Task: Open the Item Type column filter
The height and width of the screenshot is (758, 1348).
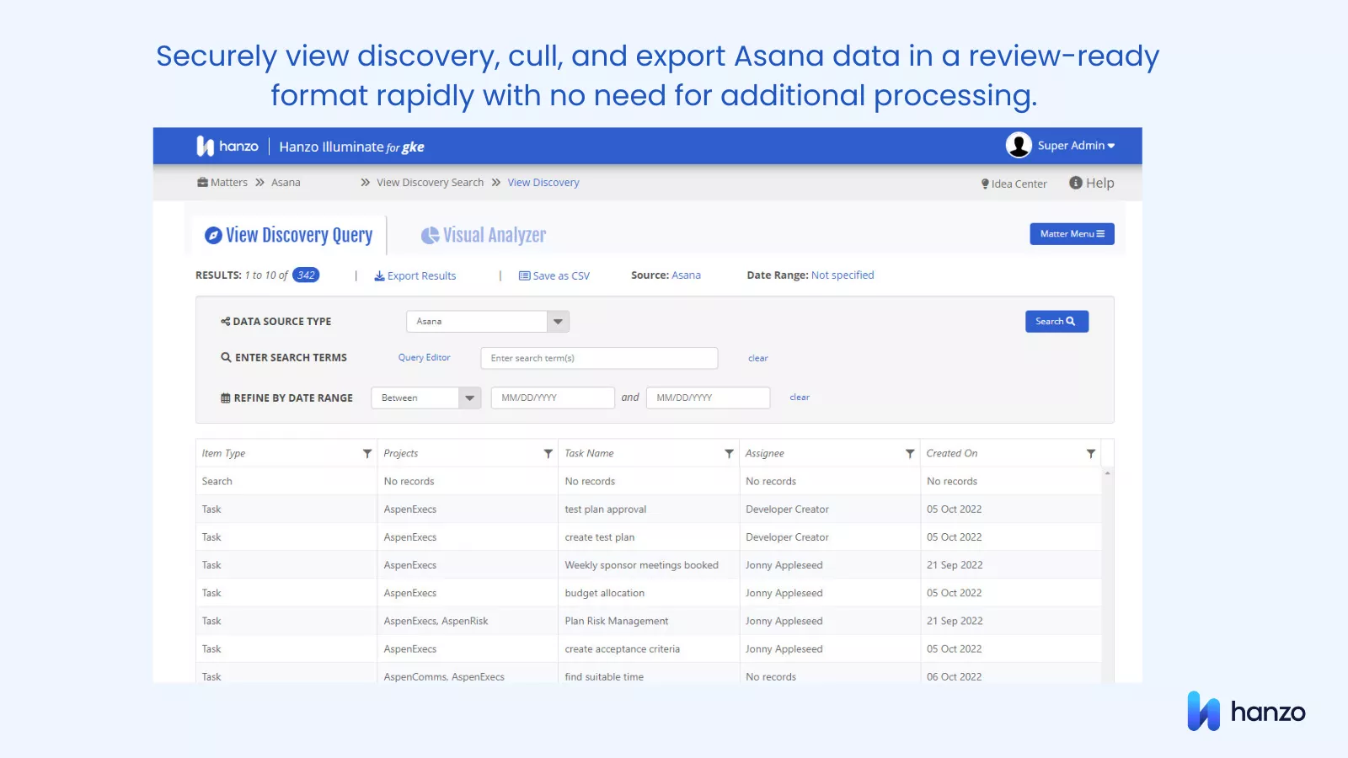Action: pyautogui.click(x=367, y=454)
